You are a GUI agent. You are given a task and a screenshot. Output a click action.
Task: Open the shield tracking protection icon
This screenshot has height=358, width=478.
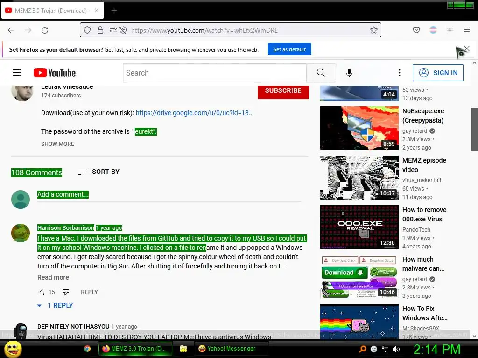click(87, 30)
